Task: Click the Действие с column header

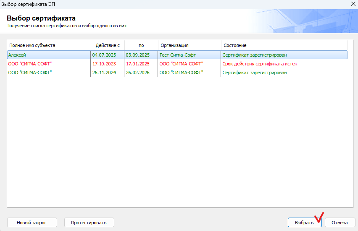Action: click(x=108, y=45)
